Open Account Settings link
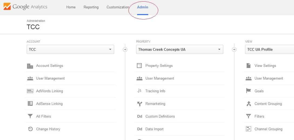Screen dimensions: 294x140 (x=49, y=66)
